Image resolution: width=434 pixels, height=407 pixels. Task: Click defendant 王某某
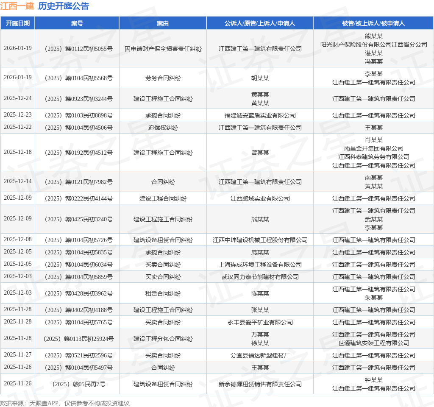(374, 128)
